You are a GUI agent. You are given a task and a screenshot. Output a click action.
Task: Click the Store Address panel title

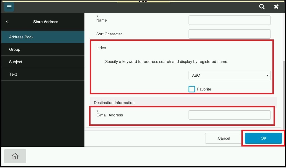46,22
